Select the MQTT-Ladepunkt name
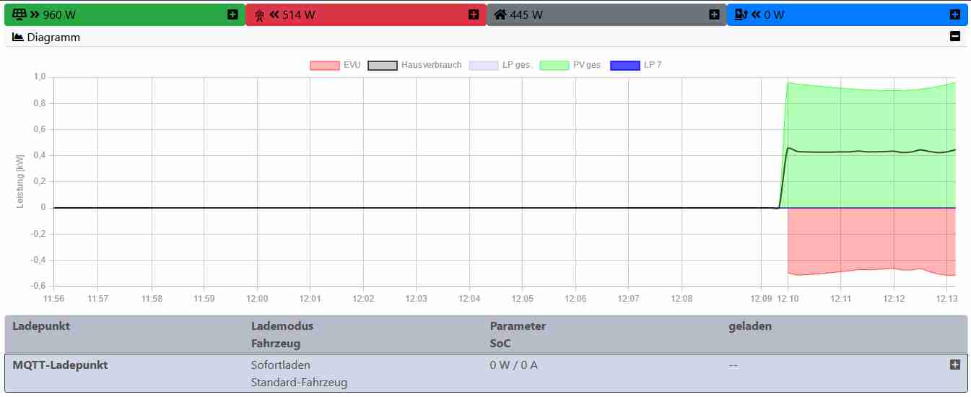The image size is (971, 397). [x=60, y=365]
